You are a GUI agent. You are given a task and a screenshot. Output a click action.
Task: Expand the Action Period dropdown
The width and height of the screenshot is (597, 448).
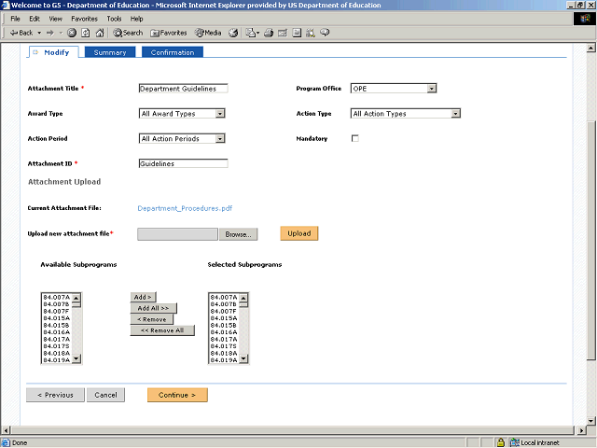[x=220, y=139]
